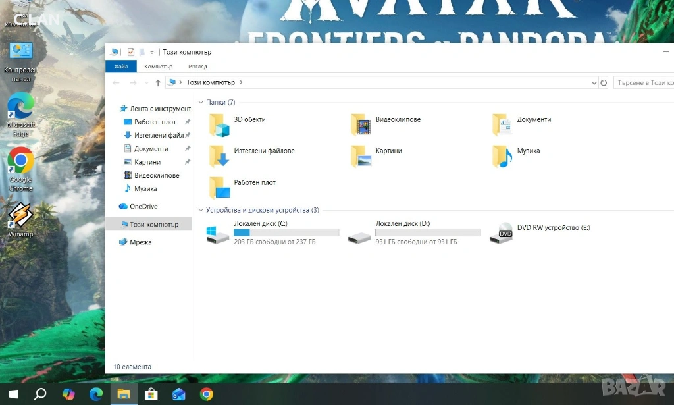674x405 pixels.
Task: Switch to the Изглед ribbon tab
Action: [x=197, y=67]
